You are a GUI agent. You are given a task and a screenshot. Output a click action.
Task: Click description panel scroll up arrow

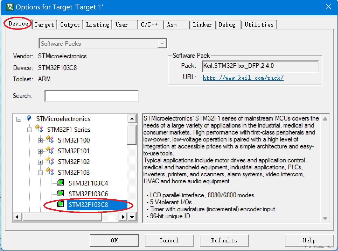(325, 119)
